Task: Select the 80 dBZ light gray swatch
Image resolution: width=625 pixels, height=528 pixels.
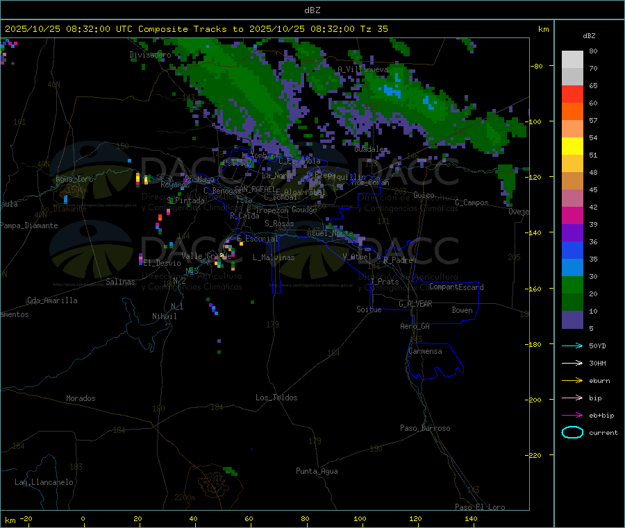Action: click(572, 60)
